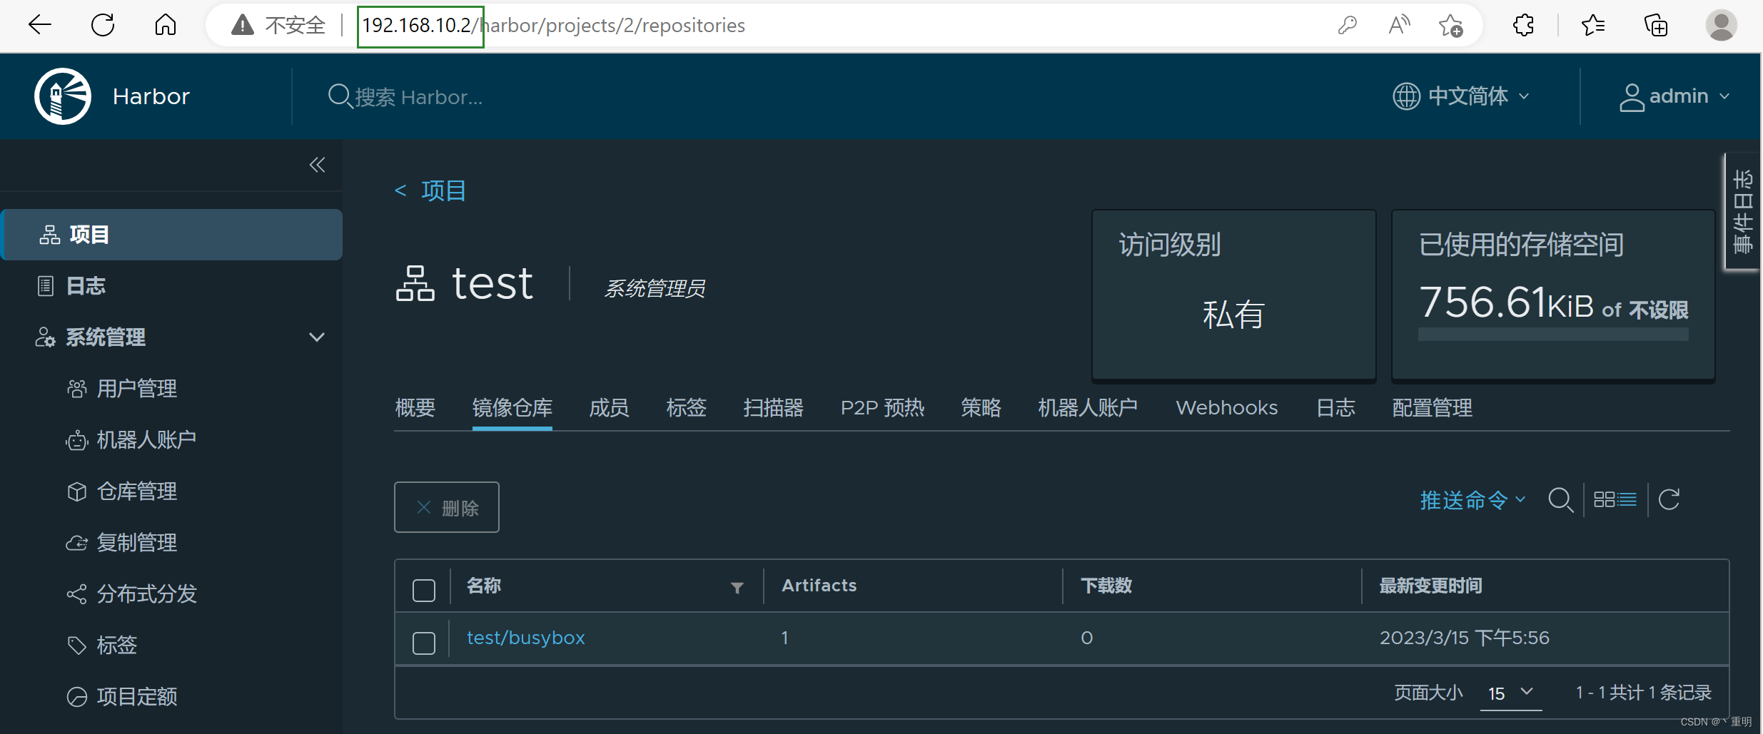1763x734 pixels.
Task: Open filter on 名称 column
Action: (737, 587)
